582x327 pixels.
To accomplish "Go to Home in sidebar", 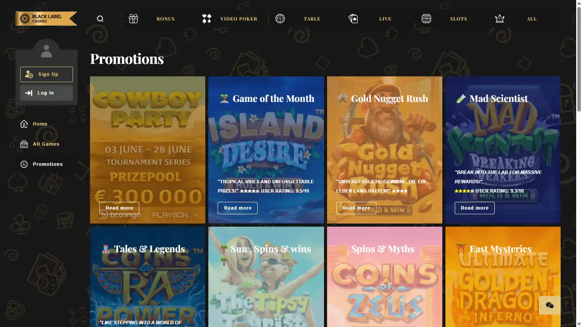I will (x=40, y=124).
